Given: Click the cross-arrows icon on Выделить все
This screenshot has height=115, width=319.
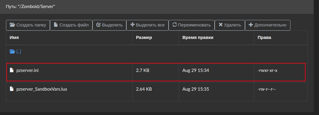Looking at the screenshot, I should click(x=132, y=25).
